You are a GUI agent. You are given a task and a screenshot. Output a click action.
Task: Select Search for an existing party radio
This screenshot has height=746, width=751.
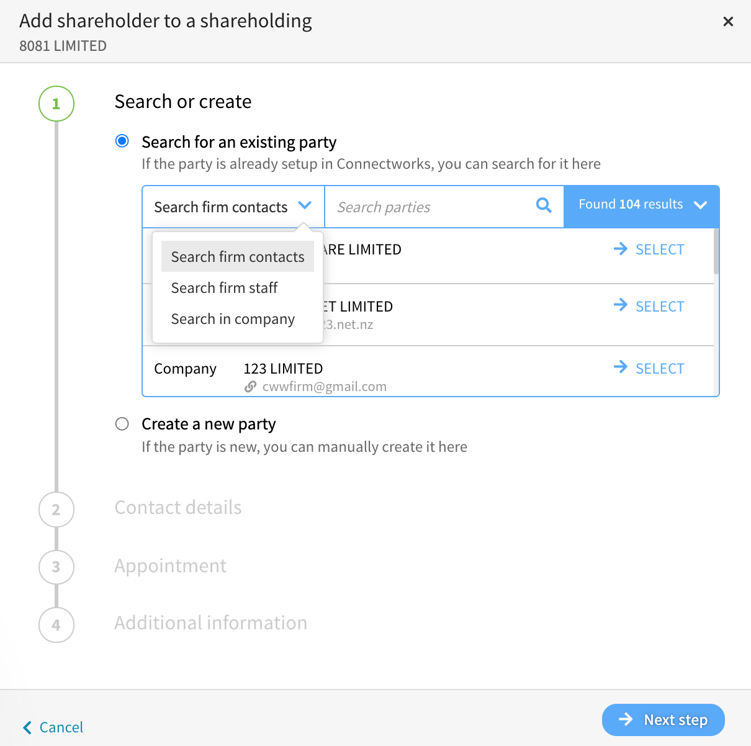pos(122,141)
